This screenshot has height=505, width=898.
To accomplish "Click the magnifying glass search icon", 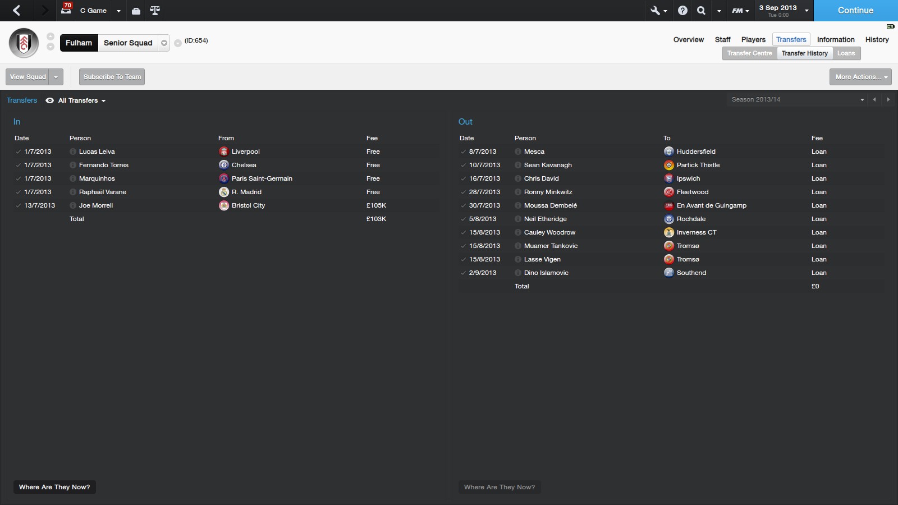I will pos(701,11).
